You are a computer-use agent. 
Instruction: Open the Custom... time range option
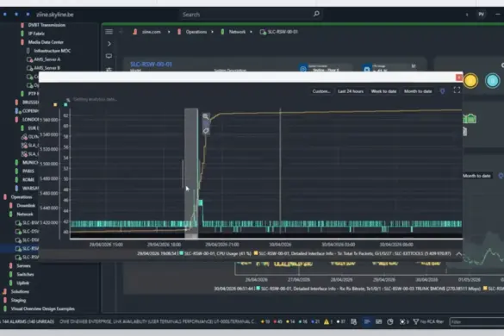[321, 91]
